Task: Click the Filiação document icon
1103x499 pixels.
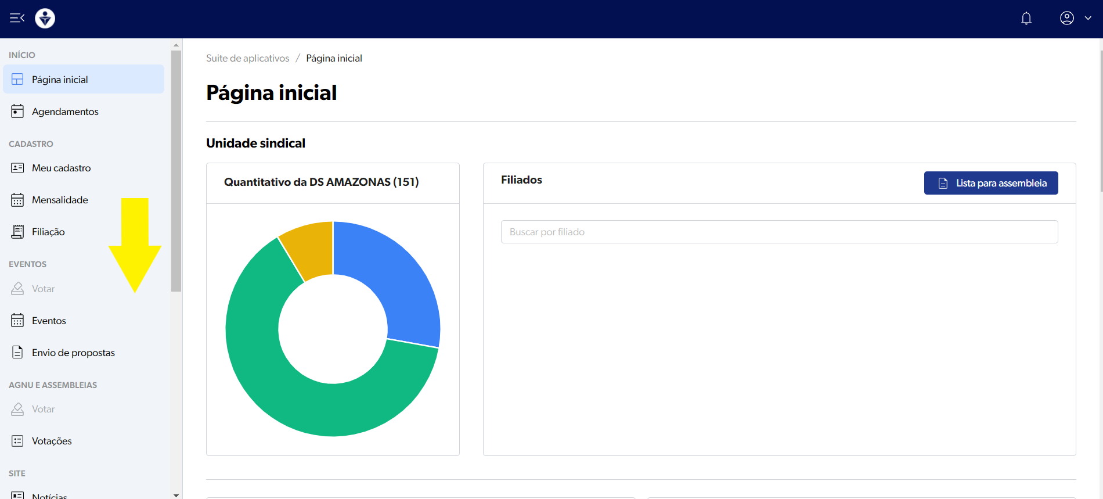Action: click(x=17, y=232)
